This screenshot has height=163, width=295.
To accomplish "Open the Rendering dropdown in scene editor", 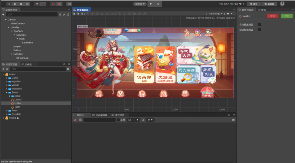I will point(215,14).
